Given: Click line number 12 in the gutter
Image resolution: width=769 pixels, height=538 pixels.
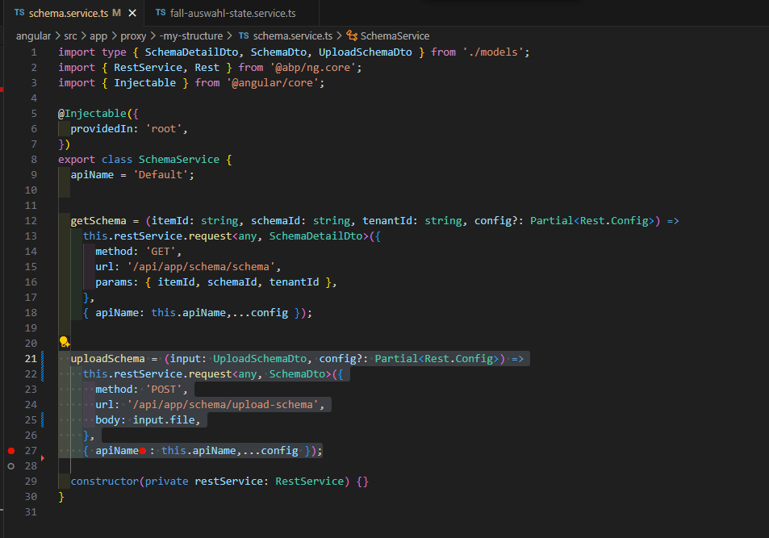Looking at the screenshot, I should tap(31, 221).
